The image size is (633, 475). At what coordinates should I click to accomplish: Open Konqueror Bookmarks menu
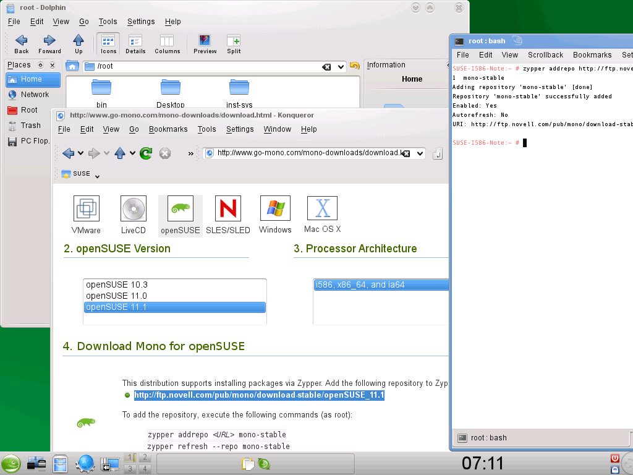[168, 129]
